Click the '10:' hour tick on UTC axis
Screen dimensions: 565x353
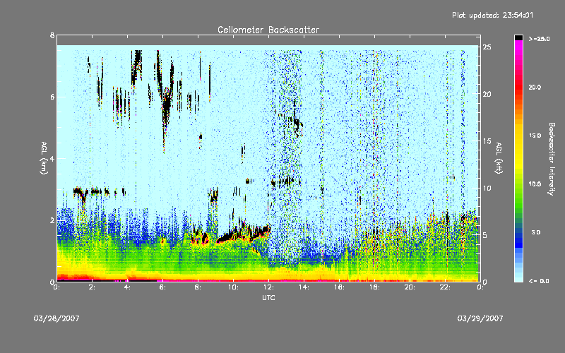(234, 287)
